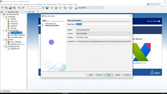The image size is (167, 94).
Task: Click the Finish button
Action: pos(109,75)
